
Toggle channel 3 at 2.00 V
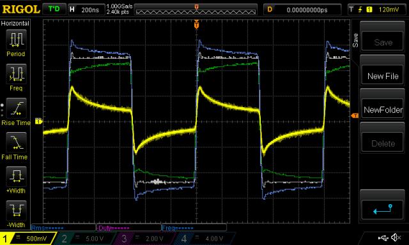click(145, 239)
